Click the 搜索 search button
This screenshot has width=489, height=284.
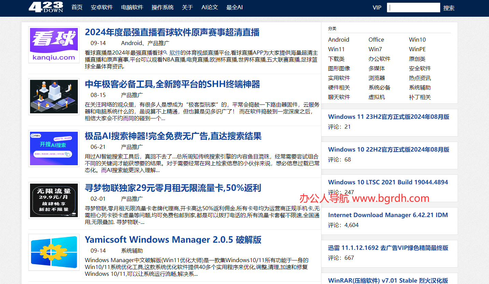449,8
